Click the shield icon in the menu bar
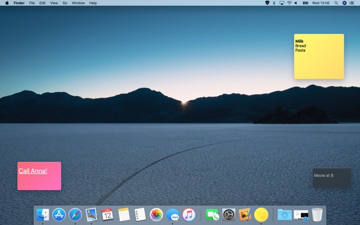 click(267, 3)
